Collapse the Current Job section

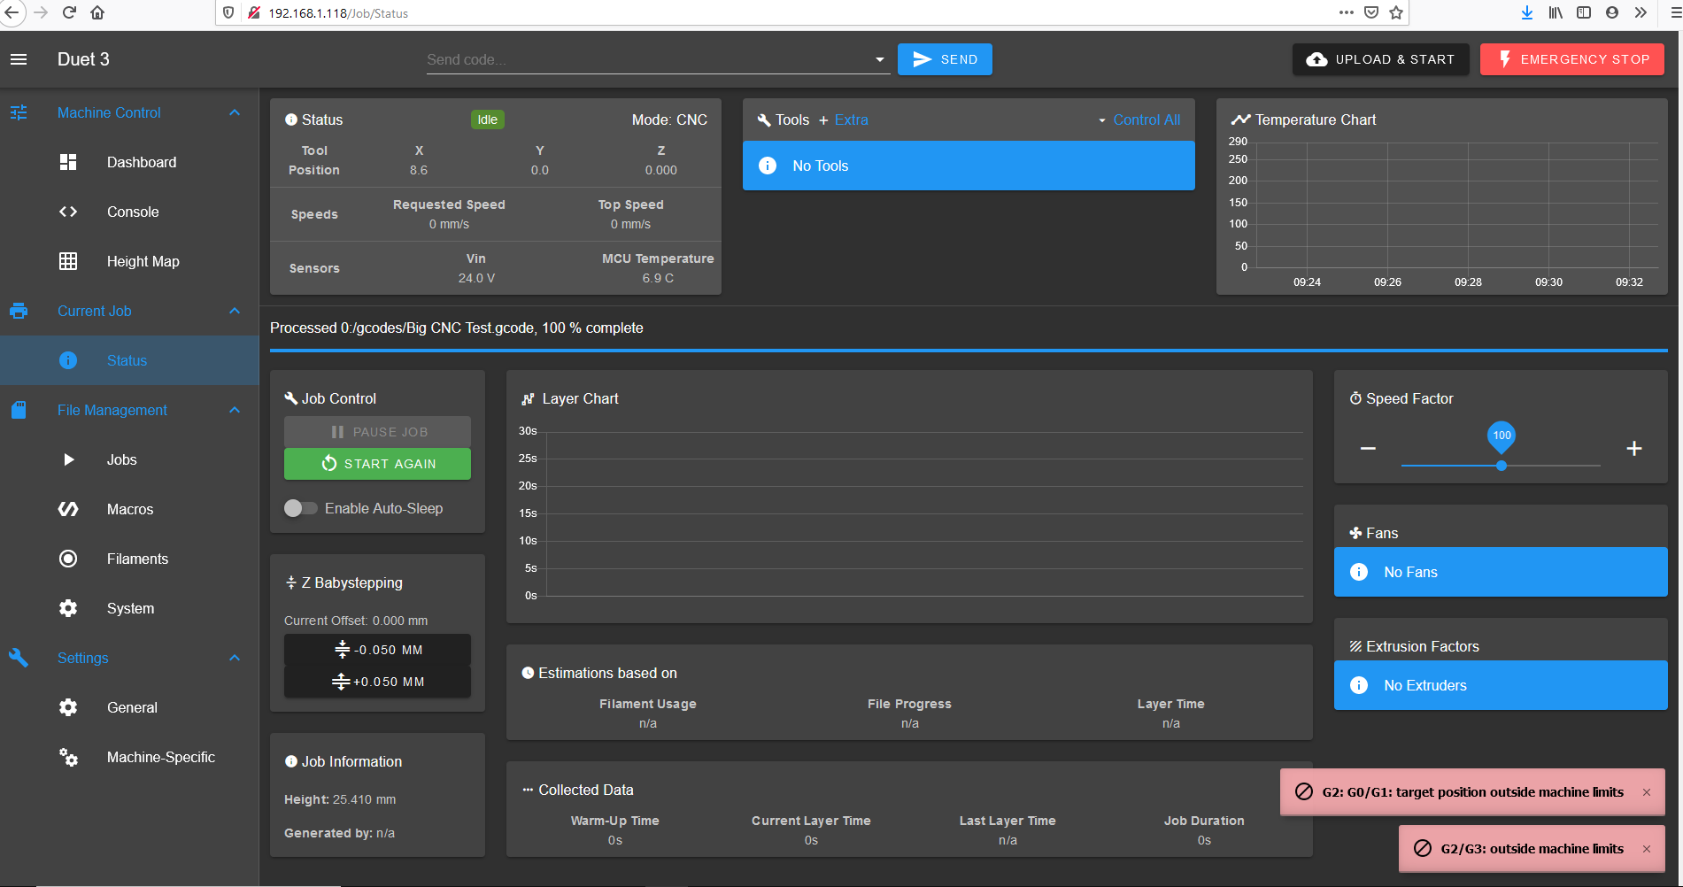click(x=235, y=311)
